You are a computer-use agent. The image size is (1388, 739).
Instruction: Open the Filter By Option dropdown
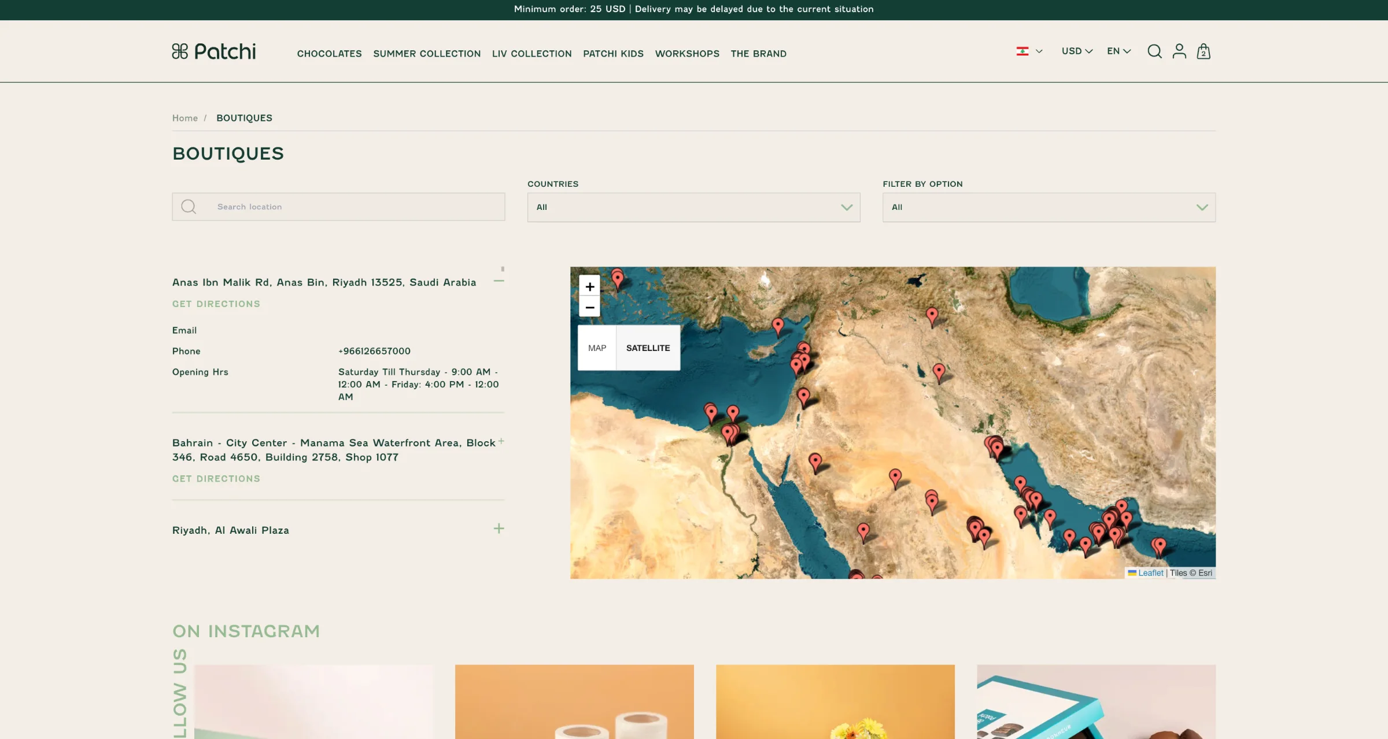click(x=1049, y=207)
